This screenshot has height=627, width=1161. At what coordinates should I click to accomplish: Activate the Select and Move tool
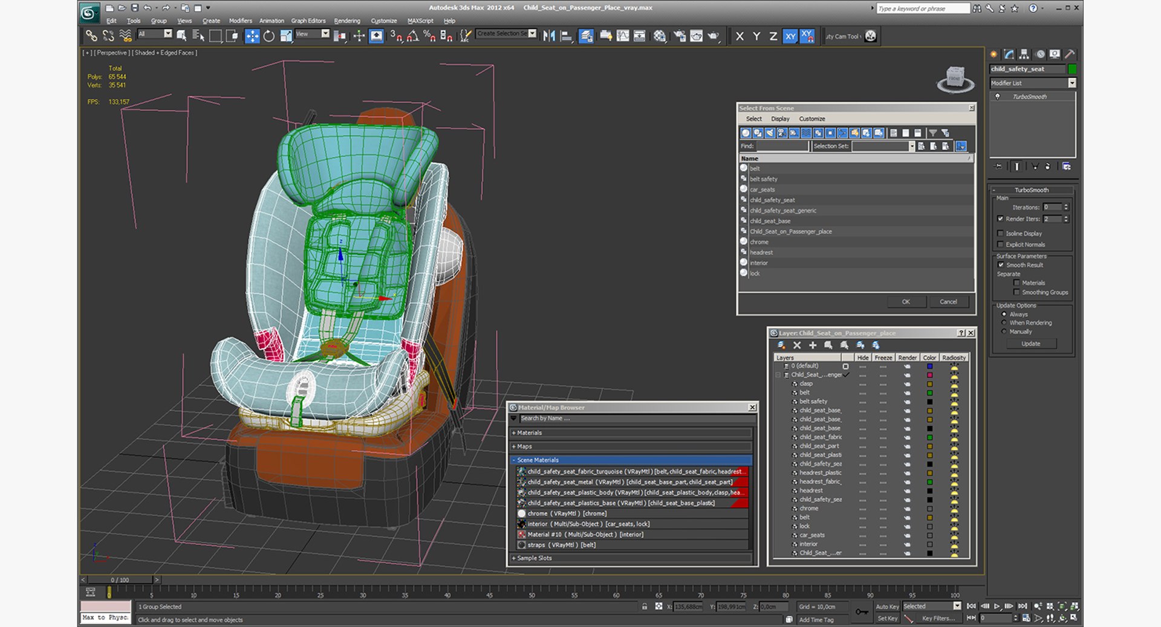[x=252, y=36]
